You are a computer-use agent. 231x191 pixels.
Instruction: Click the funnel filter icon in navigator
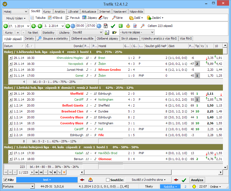tap(64, 172)
